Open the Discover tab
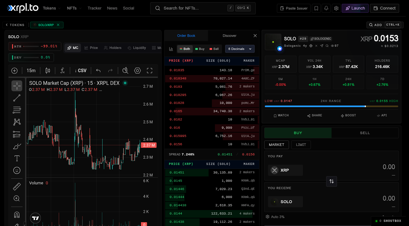This screenshot has height=226, width=409. (x=229, y=36)
